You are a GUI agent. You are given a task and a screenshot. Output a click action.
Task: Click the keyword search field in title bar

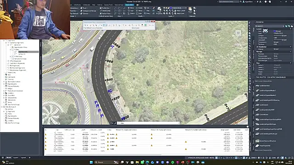[x=229, y=2]
